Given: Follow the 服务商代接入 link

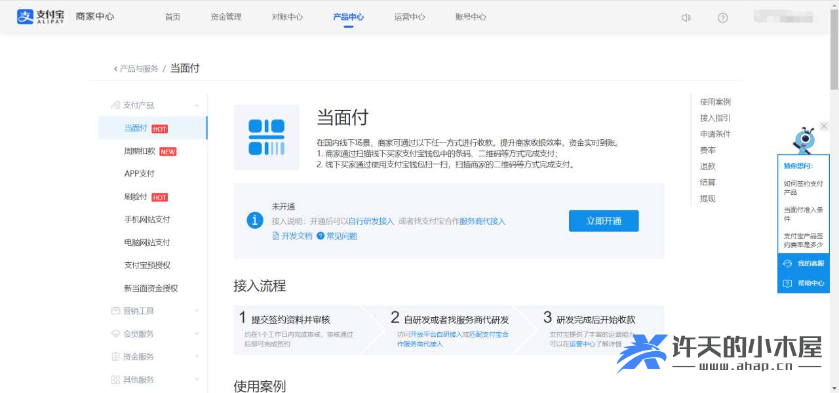Looking at the screenshot, I should pos(482,222).
